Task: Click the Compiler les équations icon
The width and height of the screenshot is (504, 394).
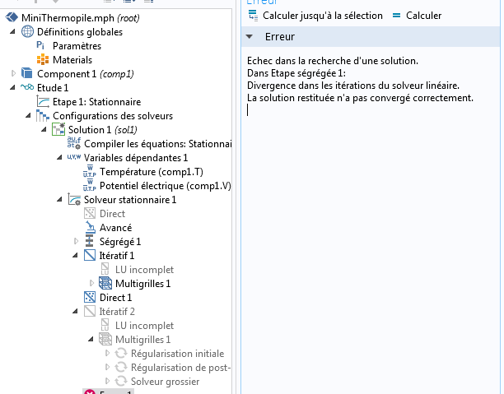Action: coord(75,144)
